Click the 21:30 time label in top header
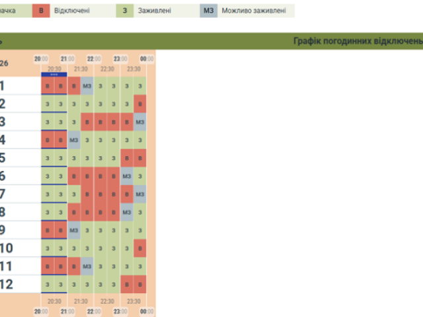423x317 pixels. (81, 69)
